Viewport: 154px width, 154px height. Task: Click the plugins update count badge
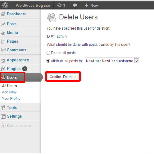tap(25, 69)
